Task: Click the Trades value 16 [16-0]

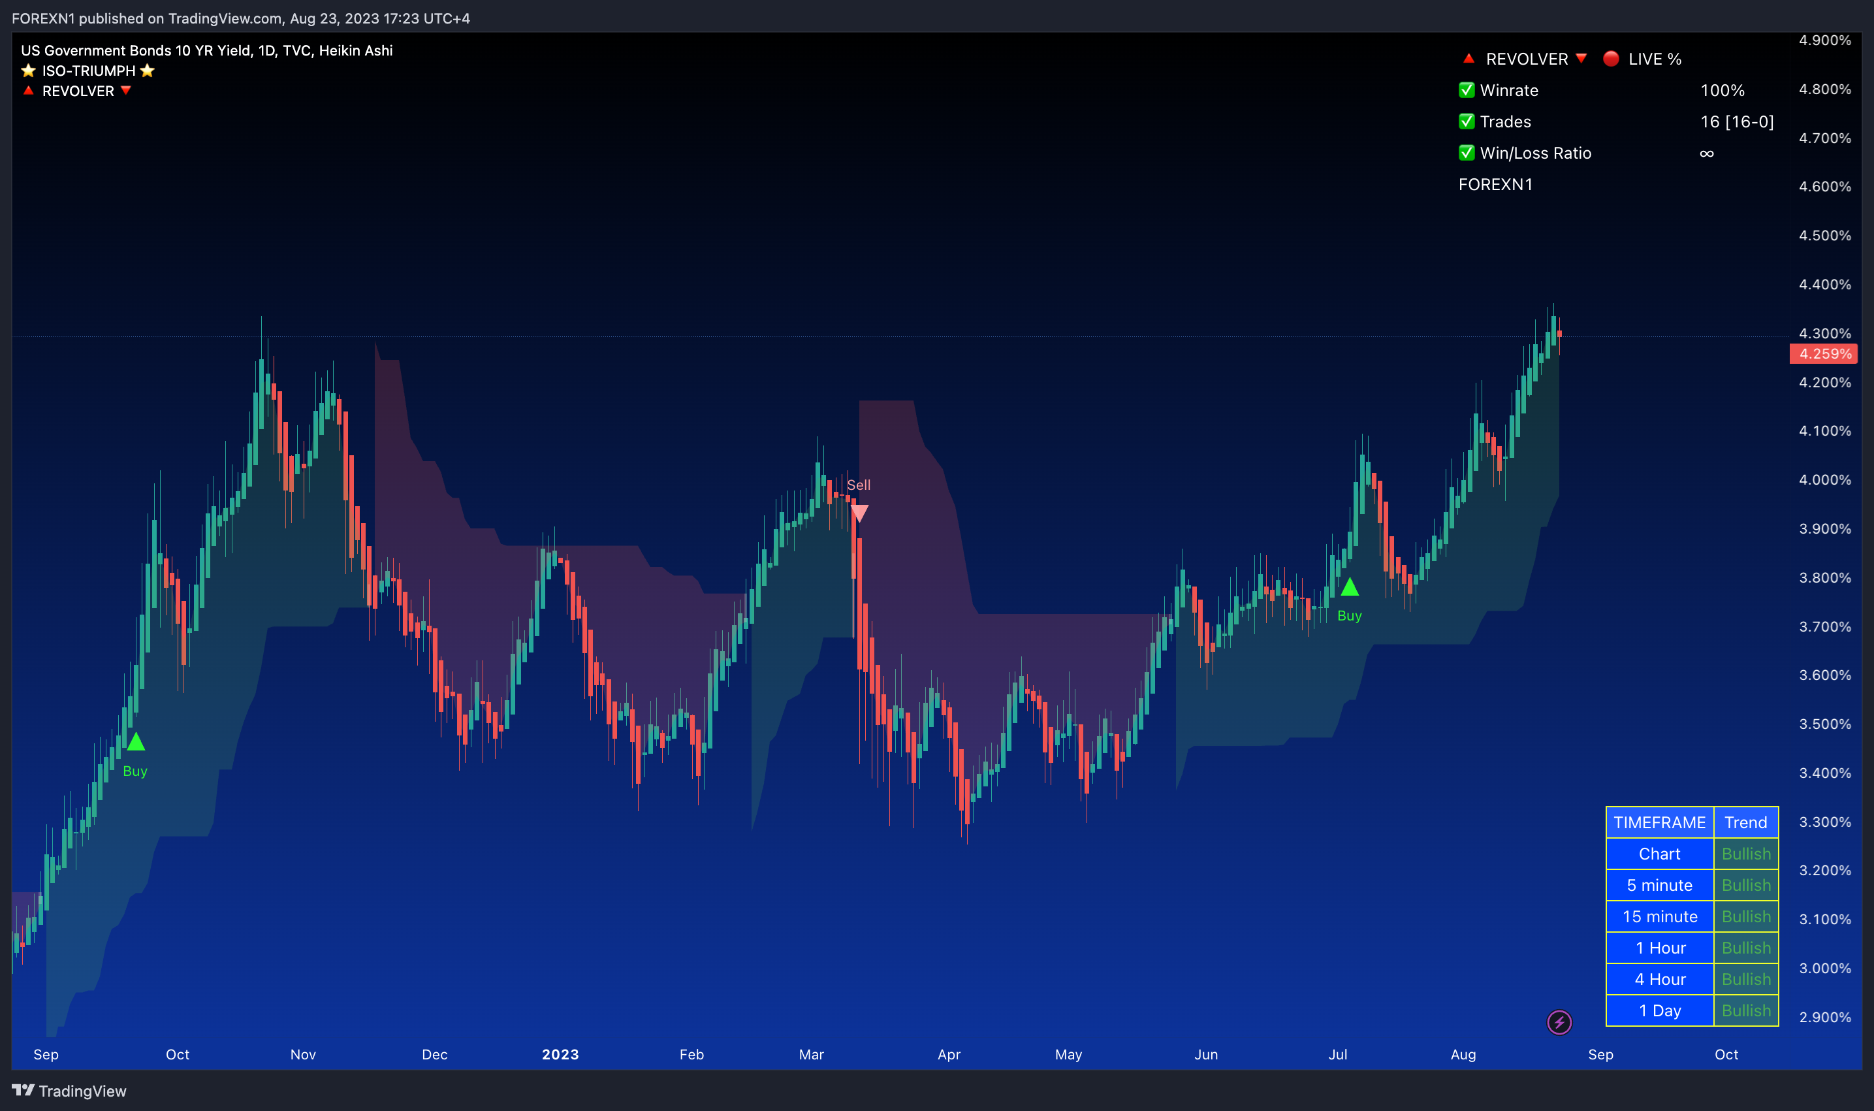Action: [1737, 121]
